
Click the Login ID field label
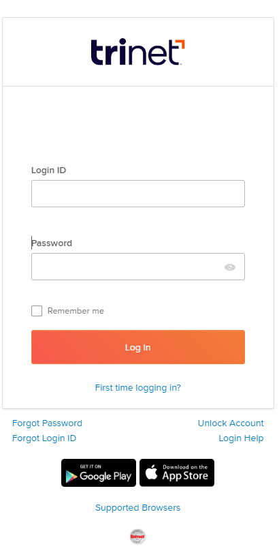tap(49, 170)
